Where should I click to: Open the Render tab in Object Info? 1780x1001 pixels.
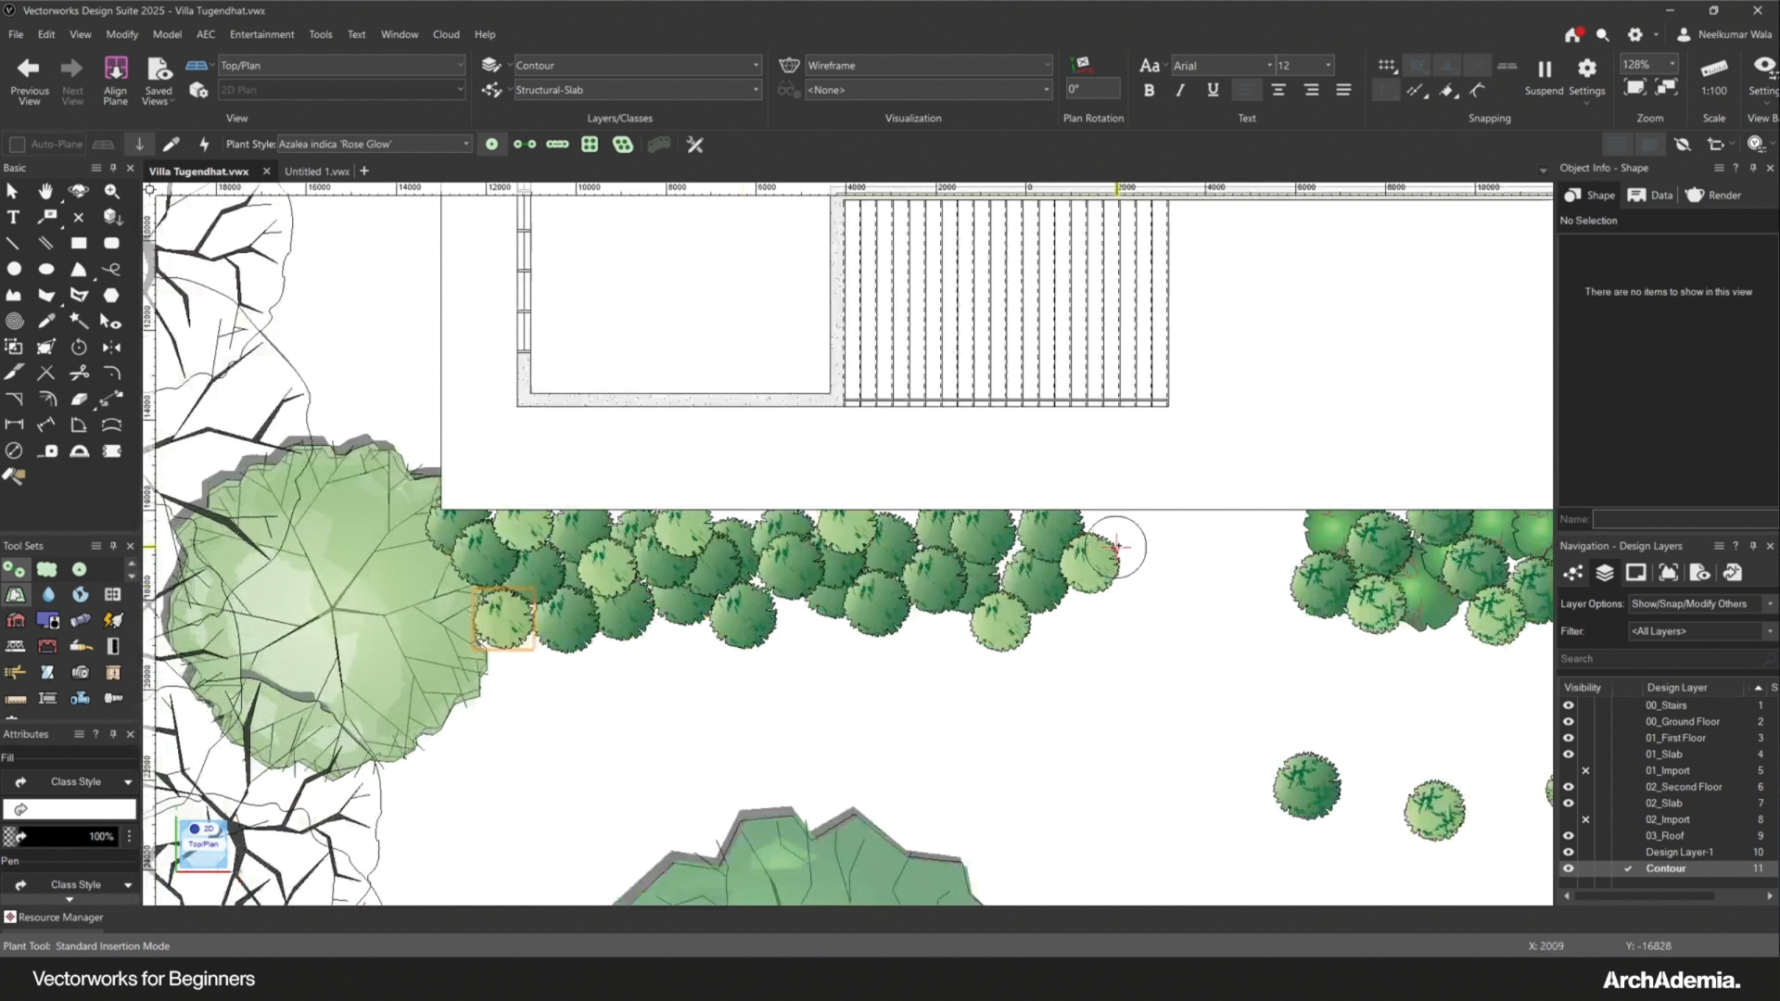click(1713, 195)
